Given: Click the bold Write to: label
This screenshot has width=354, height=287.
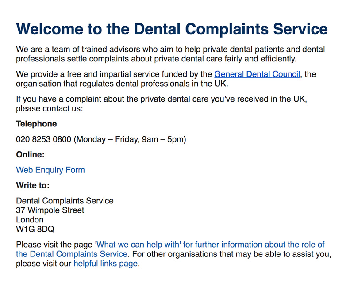Looking at the screenshot, I should 33,185.
